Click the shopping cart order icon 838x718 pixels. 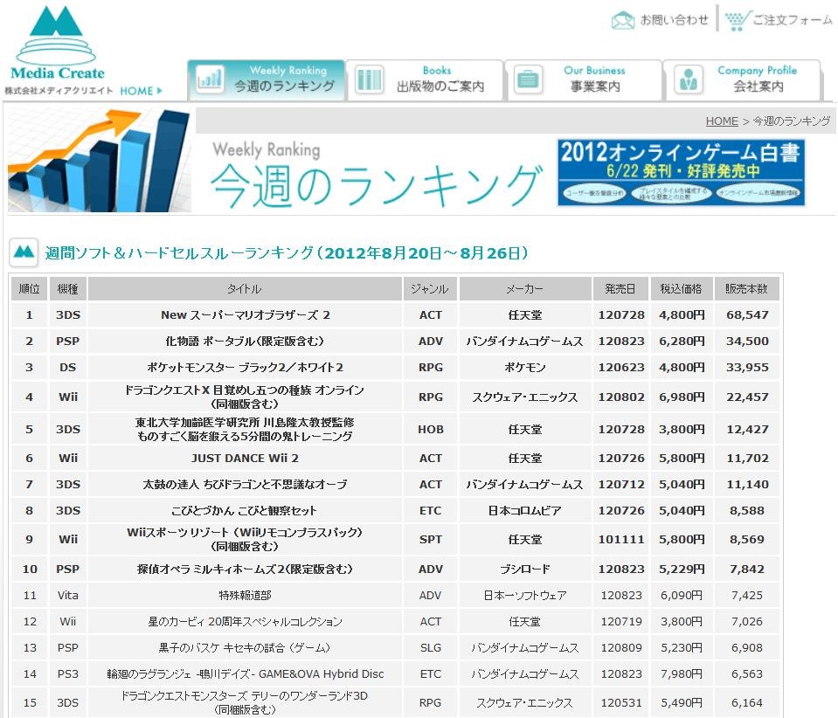[x=738, y=20]
